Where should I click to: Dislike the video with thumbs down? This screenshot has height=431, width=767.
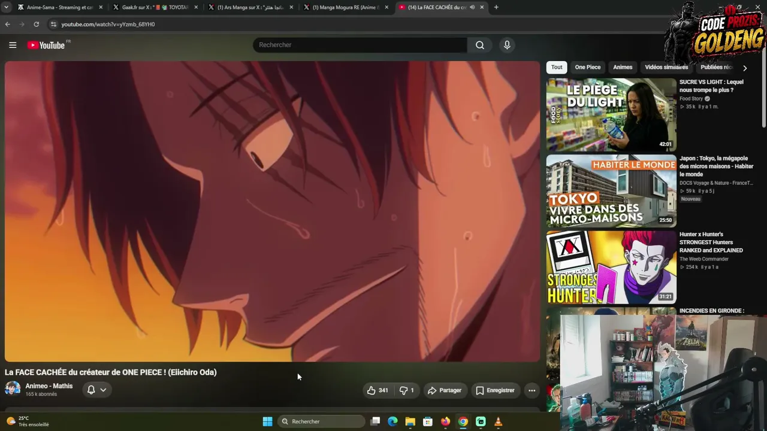[406, 390]
